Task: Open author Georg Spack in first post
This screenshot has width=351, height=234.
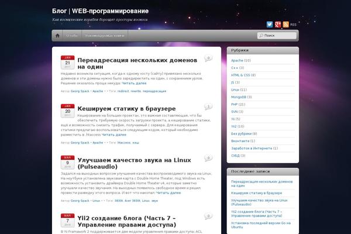Action: click(x=80, y=91)
